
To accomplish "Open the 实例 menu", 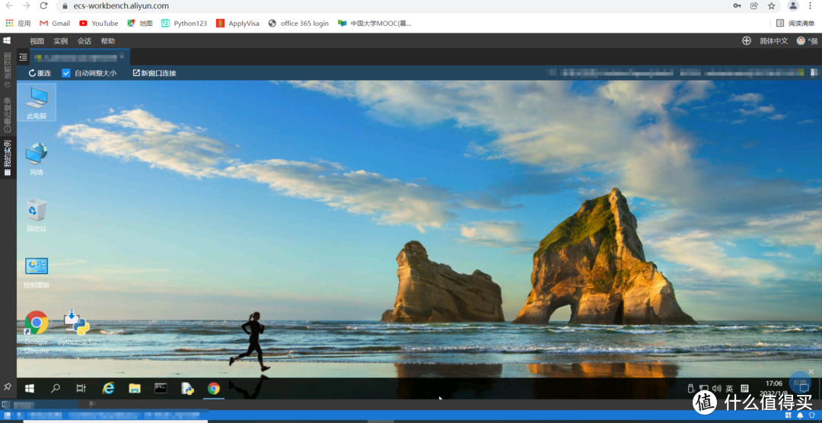I will pyautogui.click(x=60, y=41).
